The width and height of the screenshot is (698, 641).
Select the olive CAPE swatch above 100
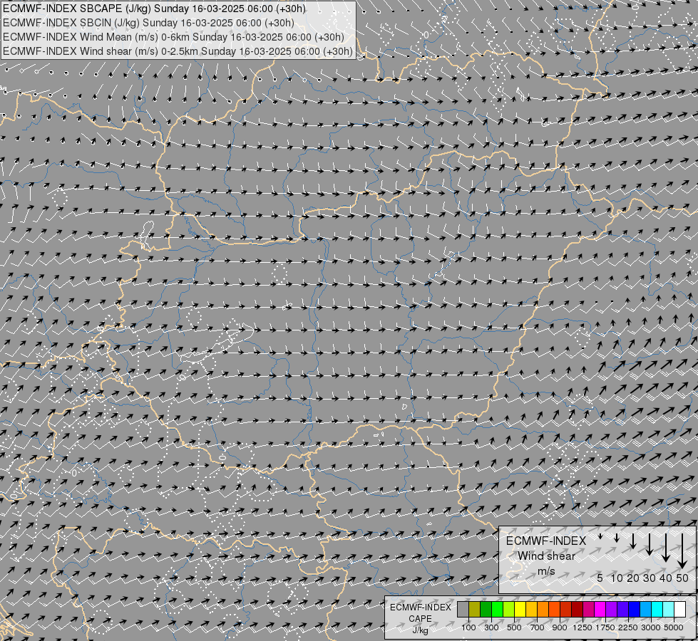click(475, 609)
